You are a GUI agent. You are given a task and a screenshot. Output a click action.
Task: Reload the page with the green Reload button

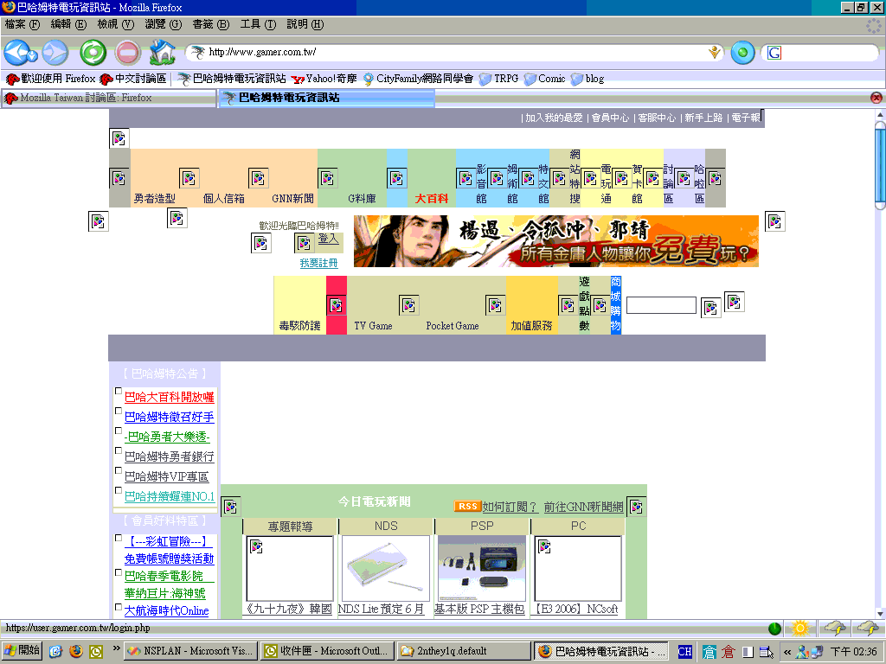click(x=93, y=53)
